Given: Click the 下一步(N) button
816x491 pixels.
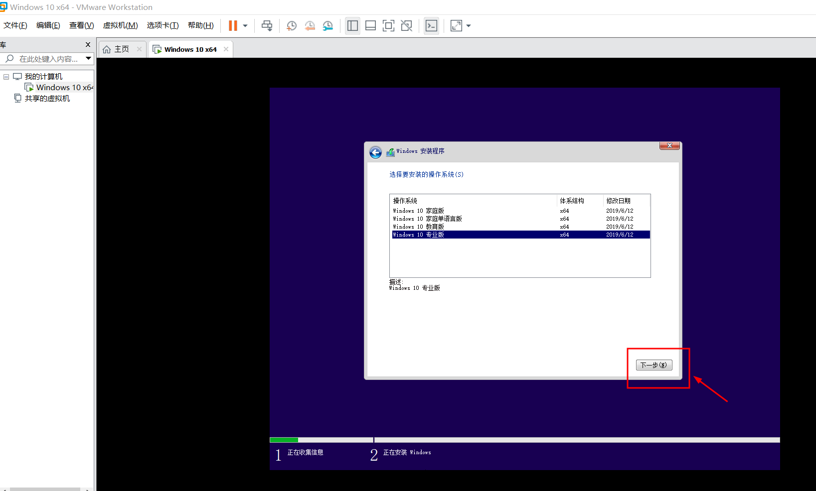Looking at the screenshot, I should pos(654,365).
